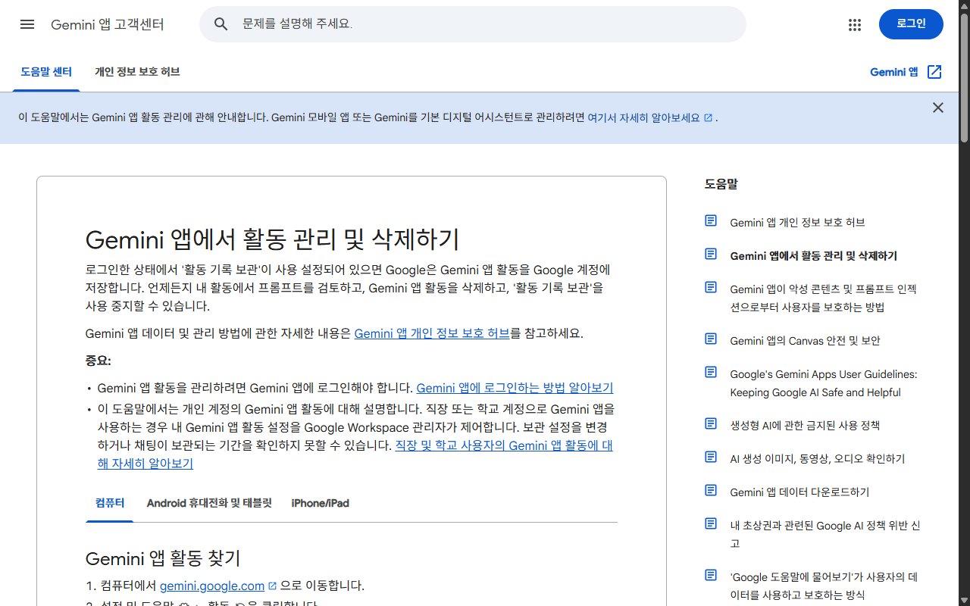Switch to Android 휴대전화 및 태블릿 tab

click(209, 503)
